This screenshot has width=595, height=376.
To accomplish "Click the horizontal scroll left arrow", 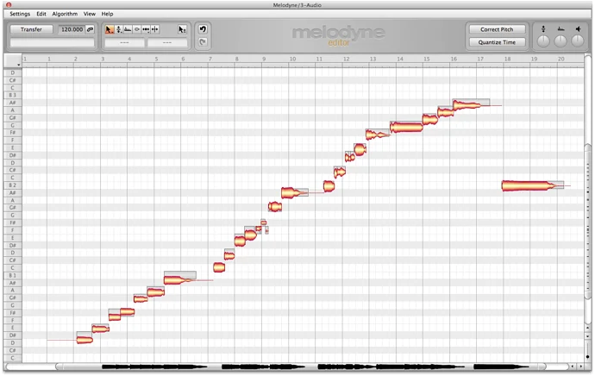I will click(573, 367).
